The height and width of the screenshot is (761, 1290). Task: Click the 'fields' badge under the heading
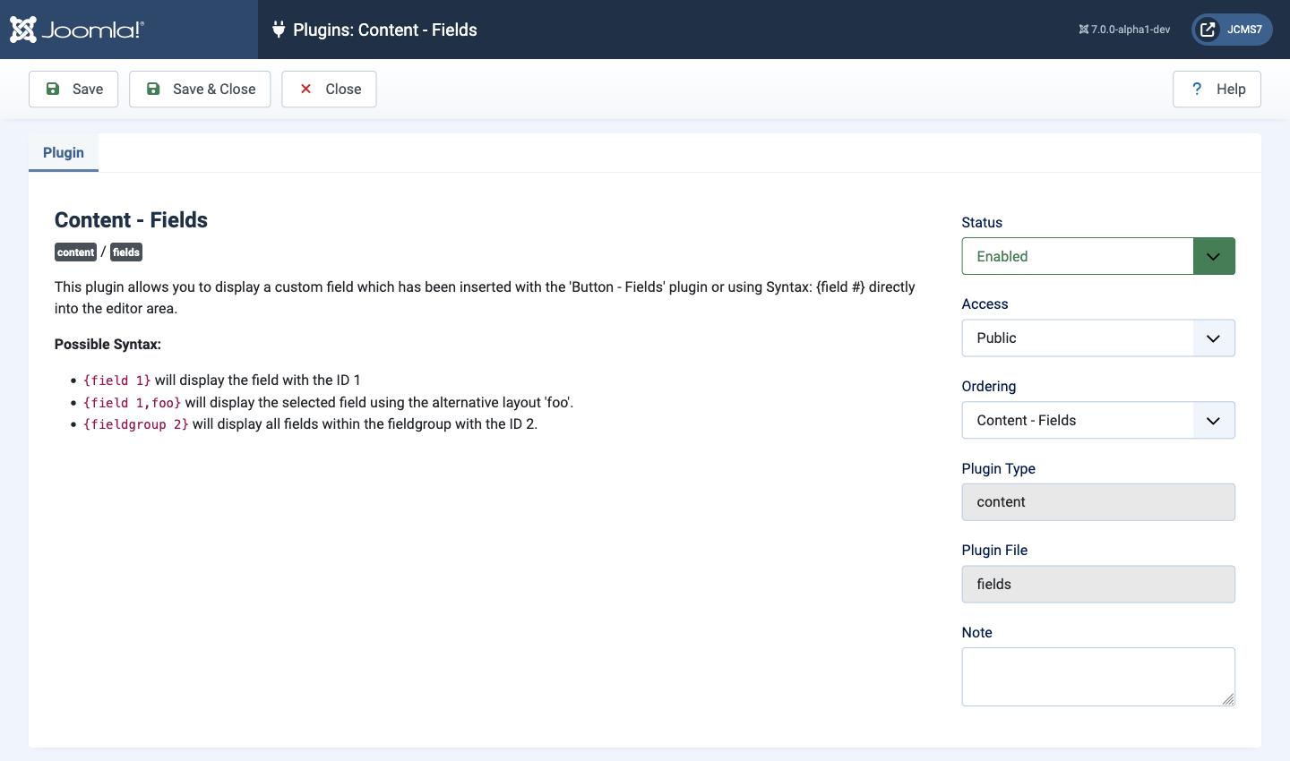pos(126,252)
